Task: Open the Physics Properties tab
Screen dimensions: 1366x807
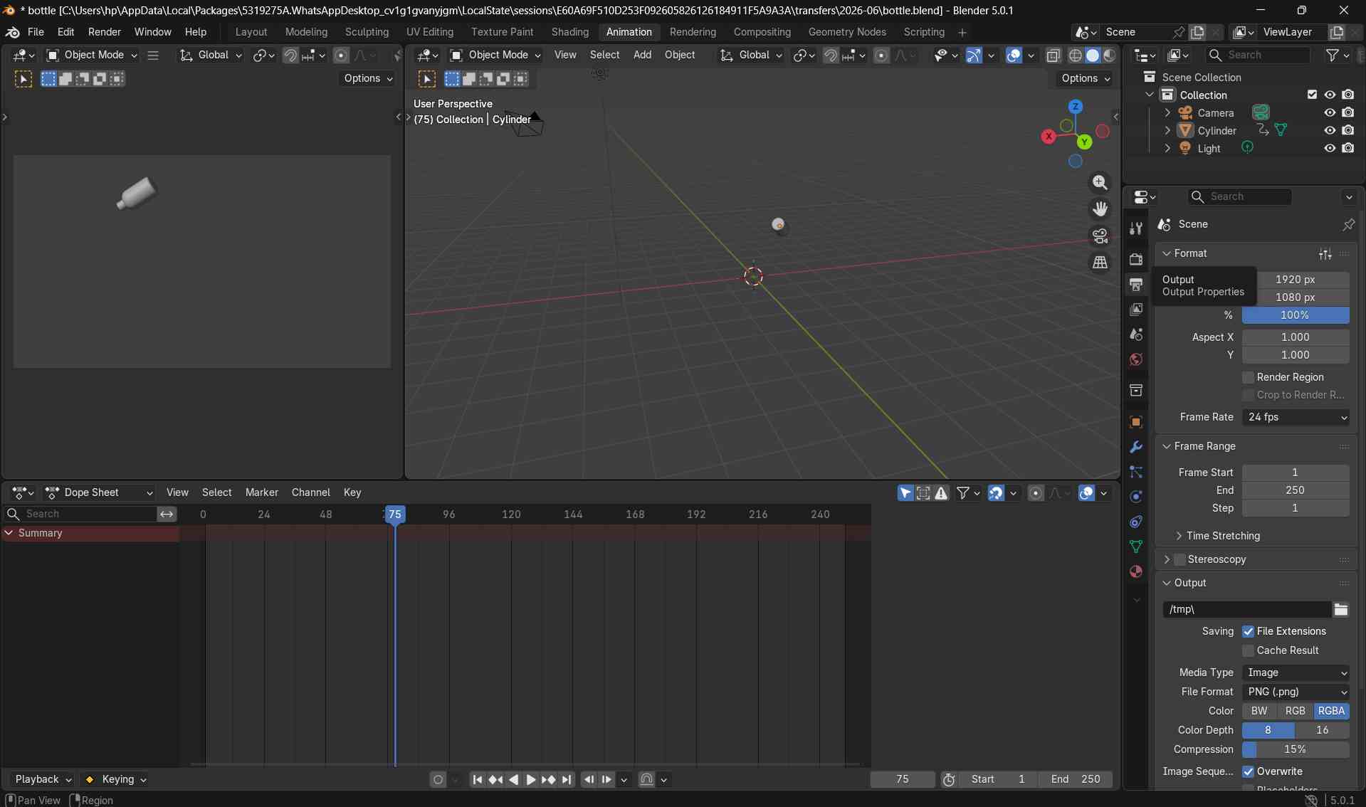Action: point(1136,496)
